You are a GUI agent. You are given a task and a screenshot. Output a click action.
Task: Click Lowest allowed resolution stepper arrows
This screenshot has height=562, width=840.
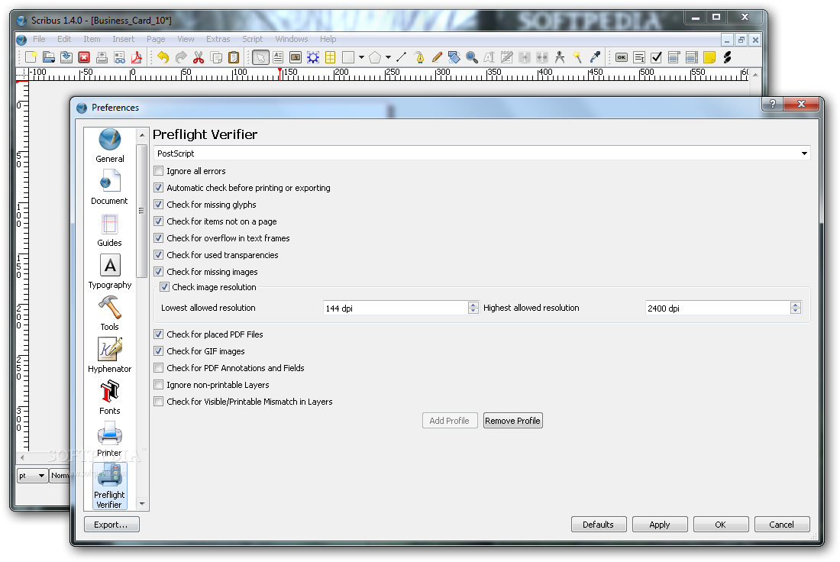pyautogui.click(x=473, y=308)
